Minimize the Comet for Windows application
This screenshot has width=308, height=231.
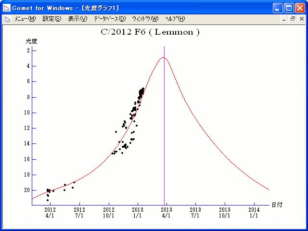[x=278, y=8]
